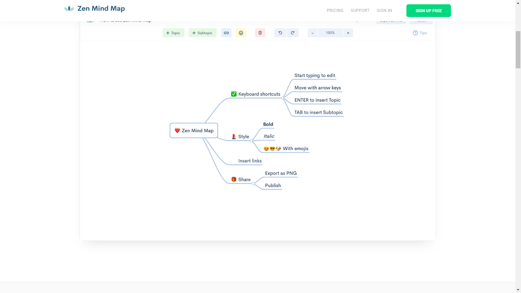
Task: Select the Keyboard shortcuts node
Action: (x=256, y=94)
